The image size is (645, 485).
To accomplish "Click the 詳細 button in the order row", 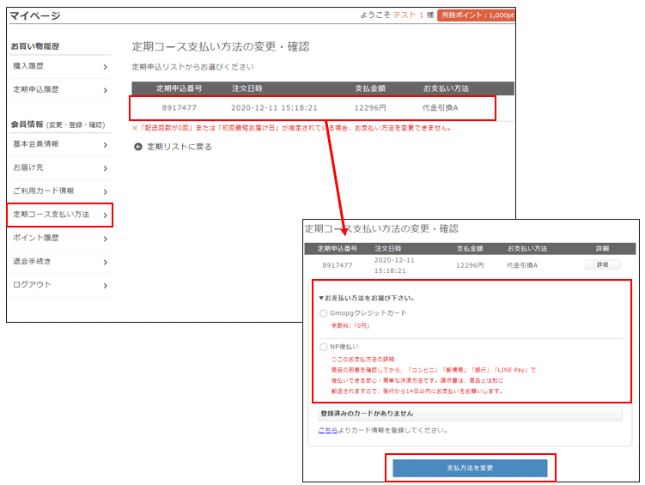I will click(602, 265).
